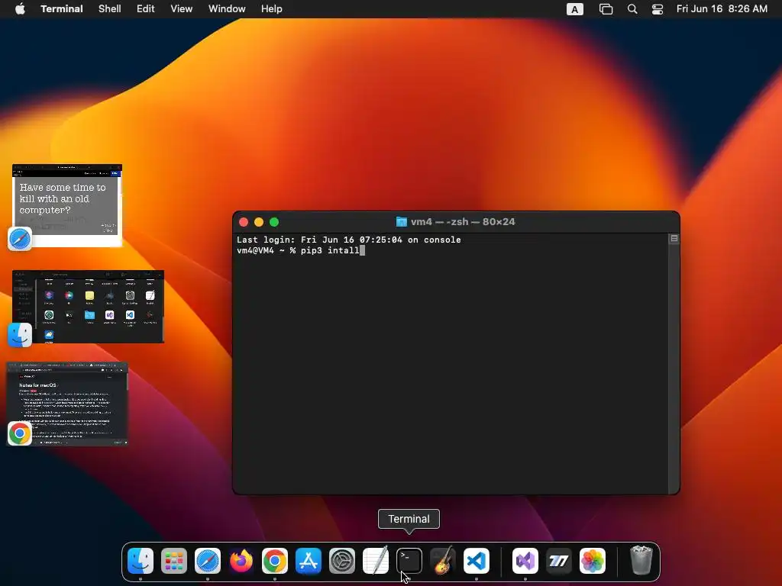Click the Terminal window title text
The width and height of the screenshot is (782, 586).
463,222
